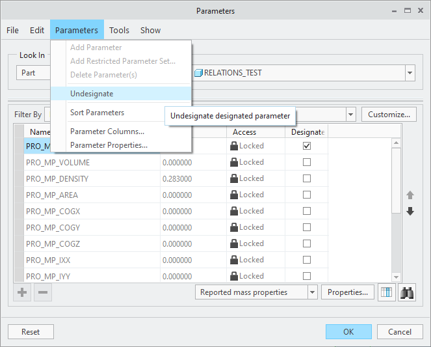Expand the Filter By dropdown arrow
Screen dimensions: 431x347
coord(351,115)
